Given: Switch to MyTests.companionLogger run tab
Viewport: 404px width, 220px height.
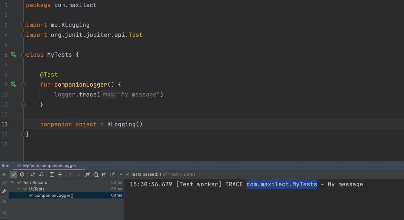Looking at the screenshot, I should 49,166.
